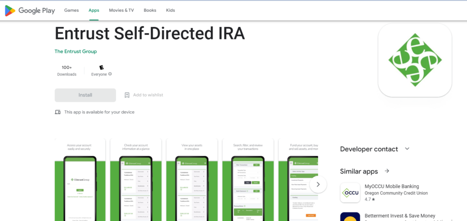View 'View your assets' screenshot
Screen dimensions: 467x221
[192, 180]
